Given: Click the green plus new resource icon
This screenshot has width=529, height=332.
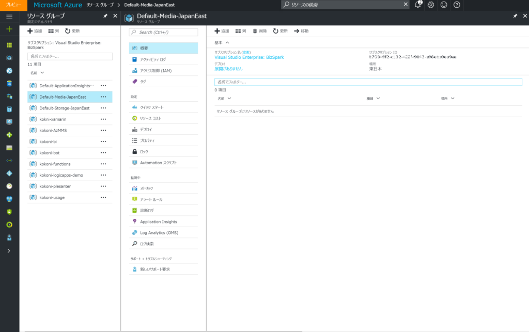Looking at the screenshot, I should 9,29.
